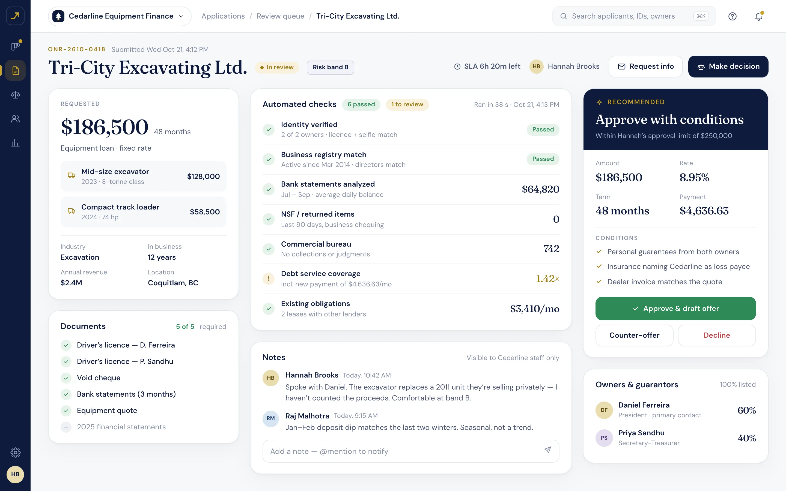This screenshot has height=491, width=786.
Task: Click Approve & draft offer
Action: click(675, 309)
